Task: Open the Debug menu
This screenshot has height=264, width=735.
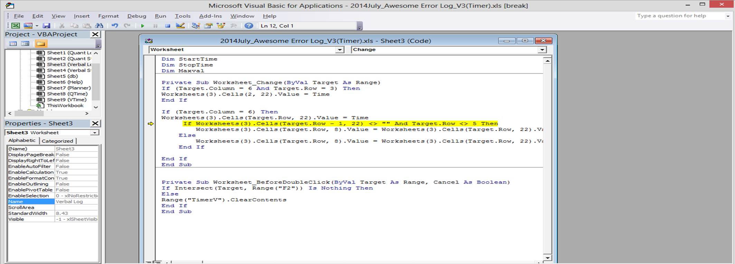Action: [x=137, y=16]
